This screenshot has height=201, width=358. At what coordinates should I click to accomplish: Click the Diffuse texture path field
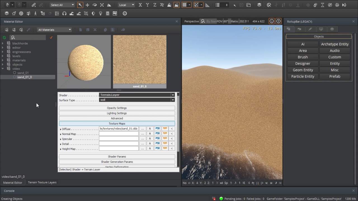click(119, 129)
